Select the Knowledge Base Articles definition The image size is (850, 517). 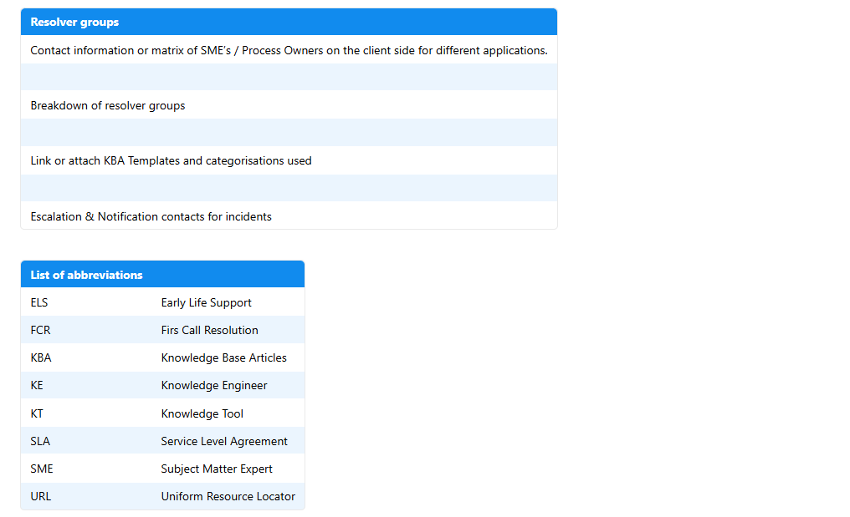tap(223, 357)
